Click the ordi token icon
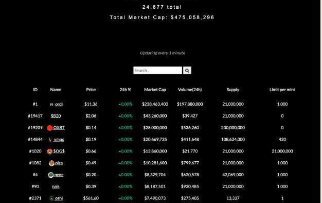This screenshot has height=203, width=322. pos(52,105)
